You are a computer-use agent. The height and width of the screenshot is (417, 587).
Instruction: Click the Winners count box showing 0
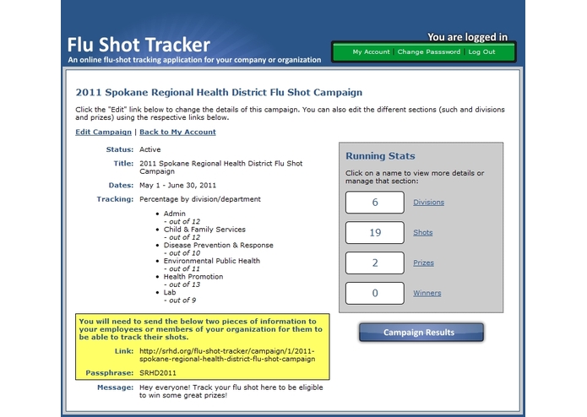(x=375, y=293)
